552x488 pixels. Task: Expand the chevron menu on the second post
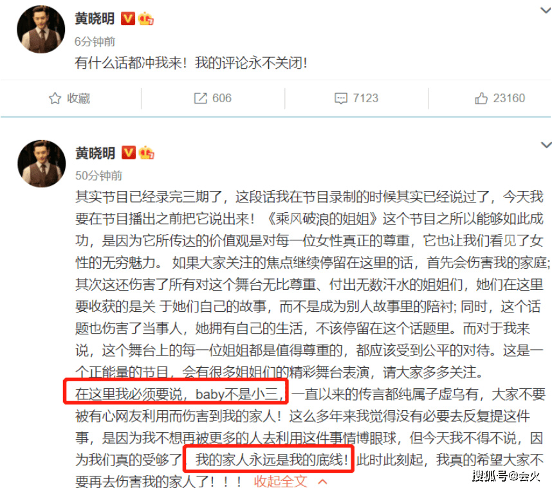point(546,145)
